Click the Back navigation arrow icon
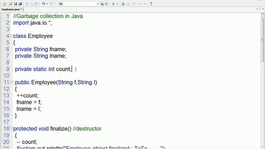265x149 pixels. point(141,4)
